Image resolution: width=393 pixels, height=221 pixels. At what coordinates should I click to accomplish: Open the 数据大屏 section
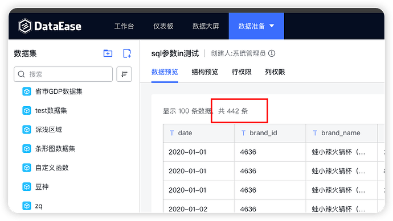[x=206, y=26]
